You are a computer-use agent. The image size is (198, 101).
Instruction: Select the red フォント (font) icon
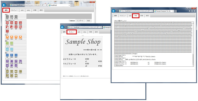12,23
